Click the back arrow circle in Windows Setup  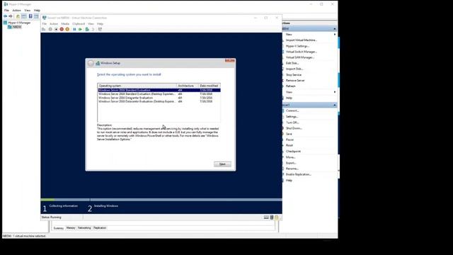[x=91, y=63]
